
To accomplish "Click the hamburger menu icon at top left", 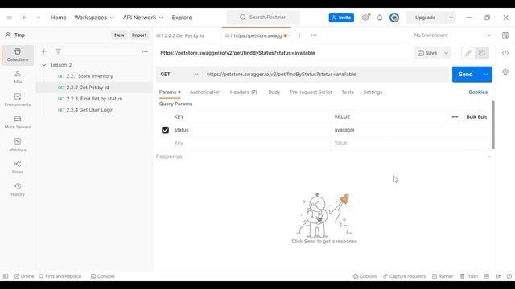I will point(9,18).
